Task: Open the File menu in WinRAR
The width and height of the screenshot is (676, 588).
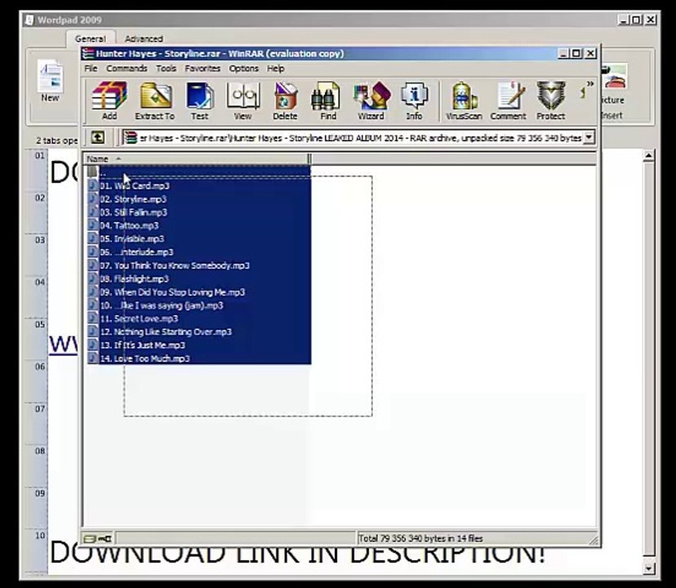Action: pyautogui.click(x=91, y=69)
